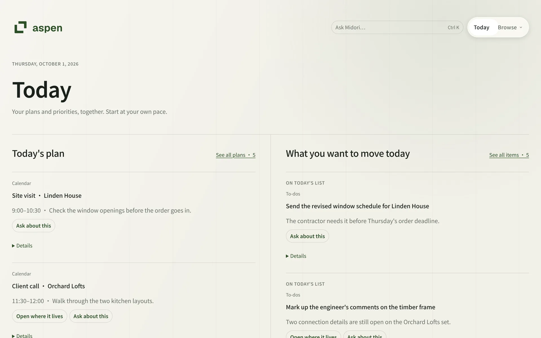Click Ask about this for Client call
541x338 pixels.
[x=91, y=316]
